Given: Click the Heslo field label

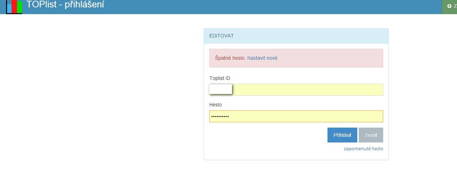Looking at the screenshot, I should point(215,105).
